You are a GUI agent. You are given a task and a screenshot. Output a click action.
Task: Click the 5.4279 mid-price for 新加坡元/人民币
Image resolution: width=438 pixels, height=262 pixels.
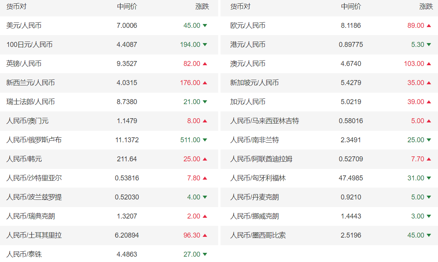pyautogui.click(x=351, y=83)
